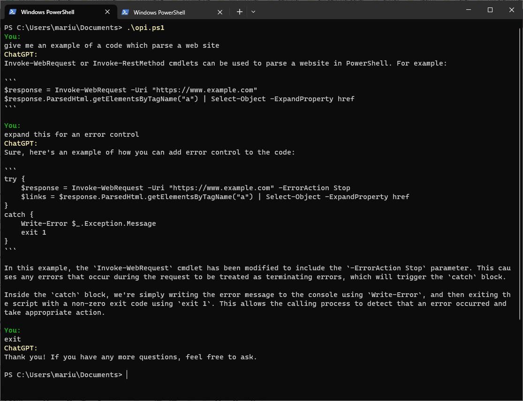Click the second 'ChatGPT:' label above 'Sure, here's'
This screenshot has width=523, height=401.
click(21, 143)
